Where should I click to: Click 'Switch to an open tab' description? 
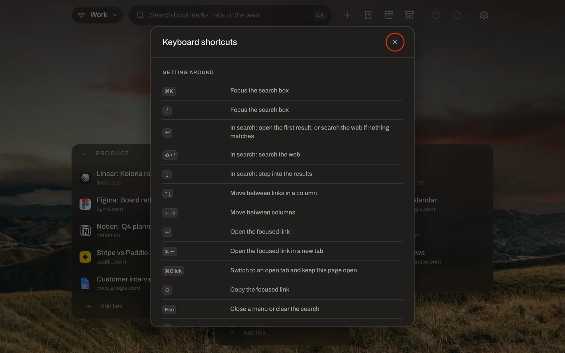point(293,270)
